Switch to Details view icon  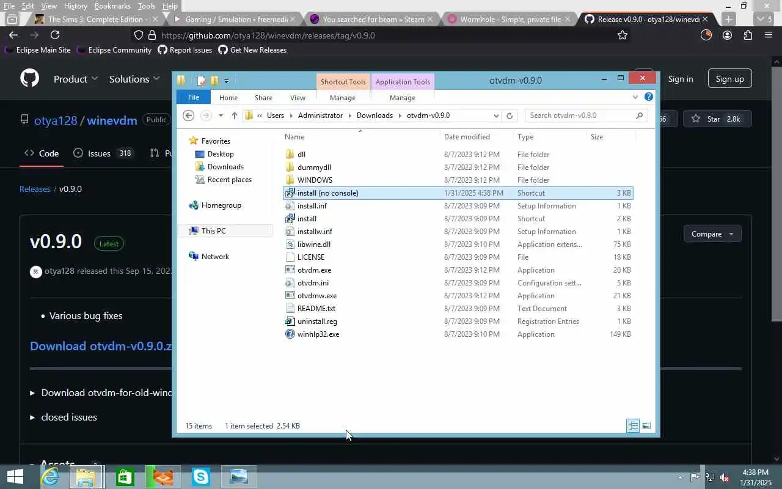pos(633,425)
